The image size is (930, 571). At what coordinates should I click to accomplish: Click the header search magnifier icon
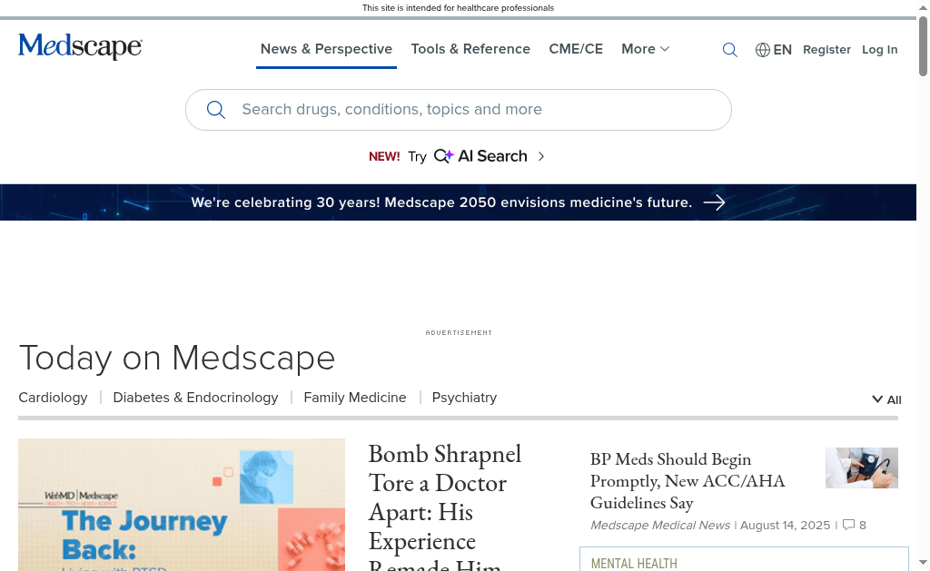[x=729, y=50]
